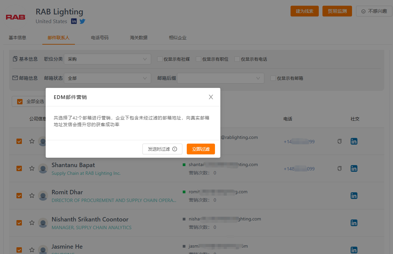Uncheck the Nishanth Srikanth Coontoor row checkbox
The width and height of the screenshot is (393, 254).
click(19, 223)
